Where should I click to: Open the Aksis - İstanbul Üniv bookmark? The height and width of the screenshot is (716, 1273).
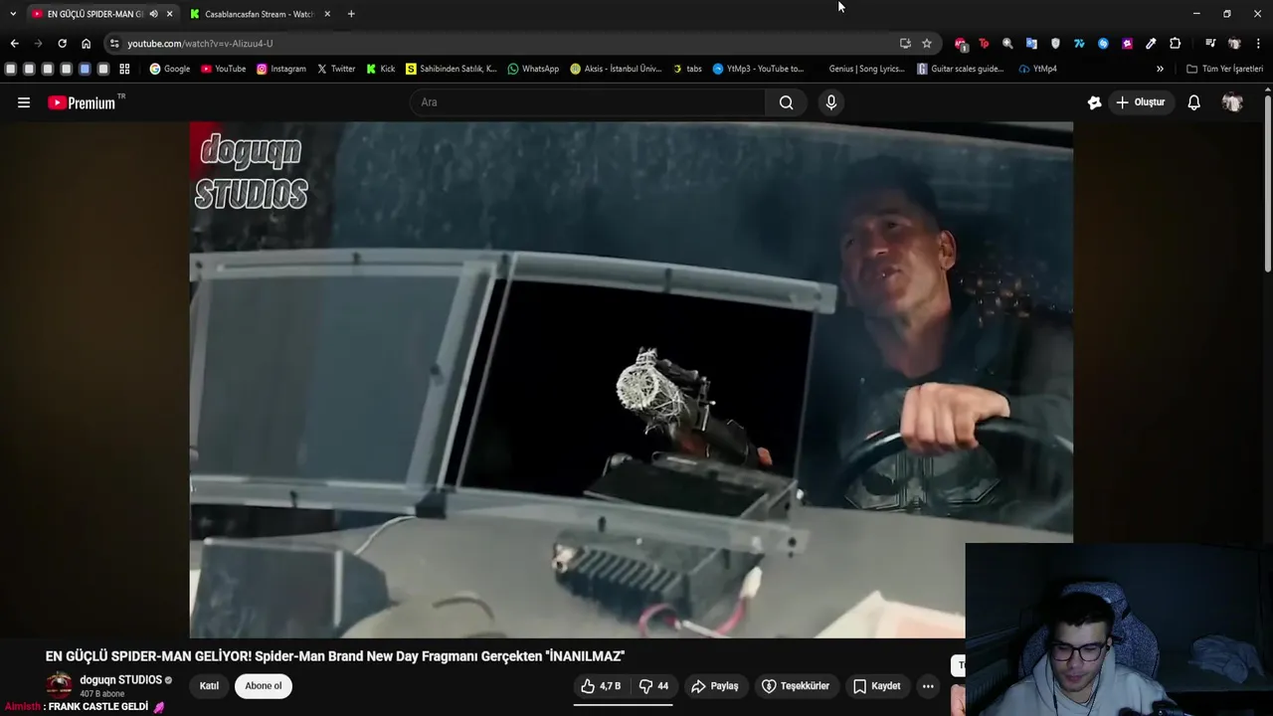click(615, 69)
